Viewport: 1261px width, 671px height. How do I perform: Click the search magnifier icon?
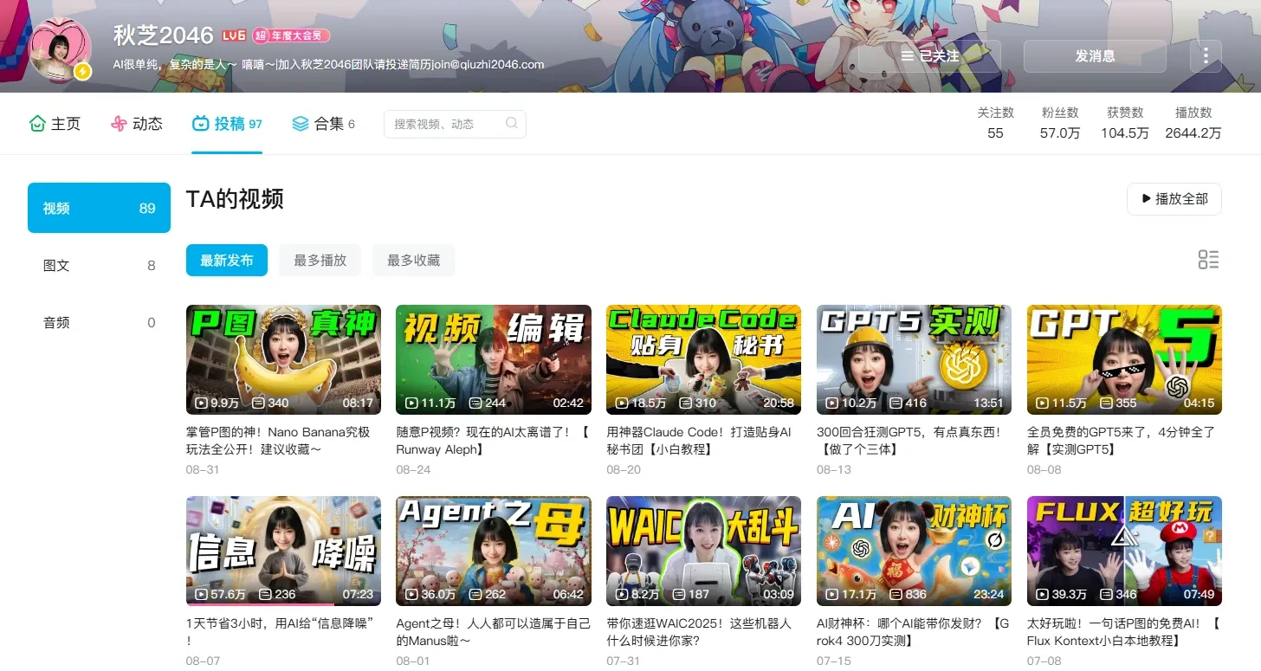coord(512,123)
